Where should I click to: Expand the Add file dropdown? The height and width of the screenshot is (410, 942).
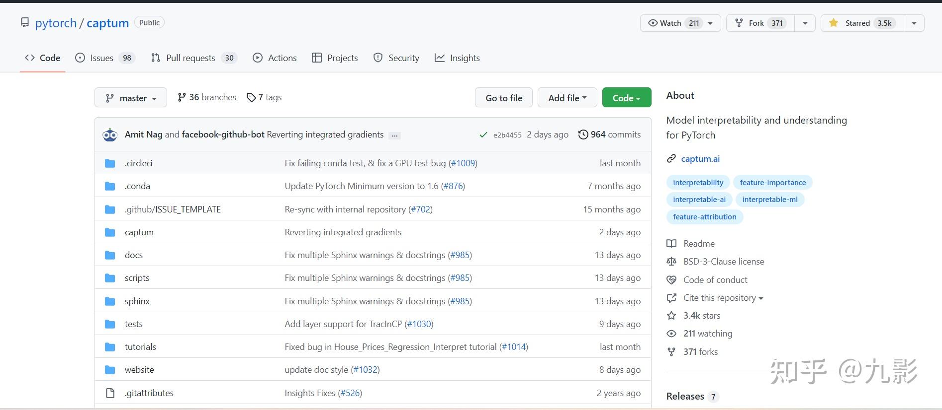567,98
